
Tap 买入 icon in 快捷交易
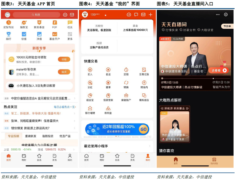(90, 70)
